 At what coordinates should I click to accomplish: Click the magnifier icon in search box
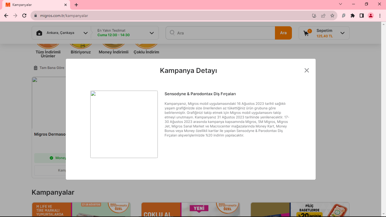pyautogui.click(x=172, y=33)
